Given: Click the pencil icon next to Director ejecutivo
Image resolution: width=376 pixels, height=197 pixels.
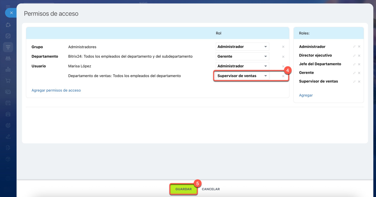Looking at the screenshot, I should click(x=354, y=55).
